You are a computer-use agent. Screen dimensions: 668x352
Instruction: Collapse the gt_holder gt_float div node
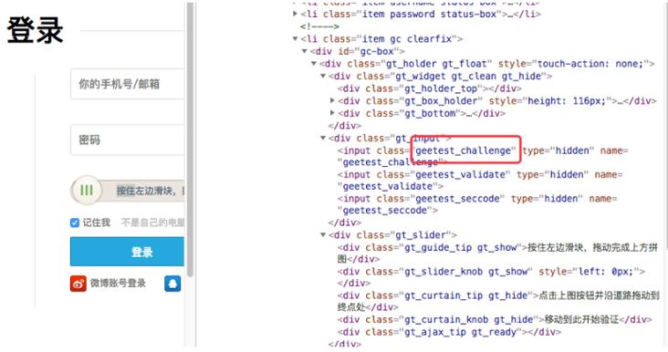[314, 64]
